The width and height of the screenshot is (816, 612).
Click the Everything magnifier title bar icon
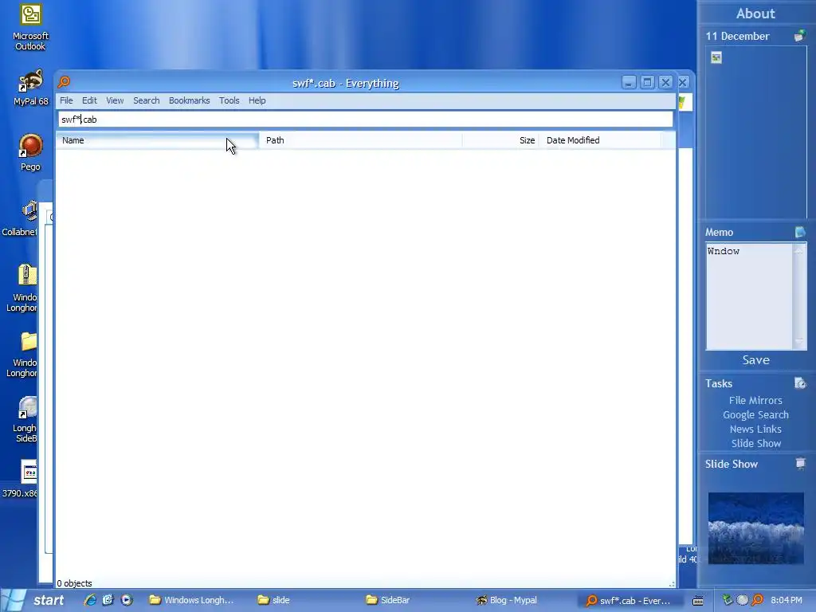coord(64,82)
